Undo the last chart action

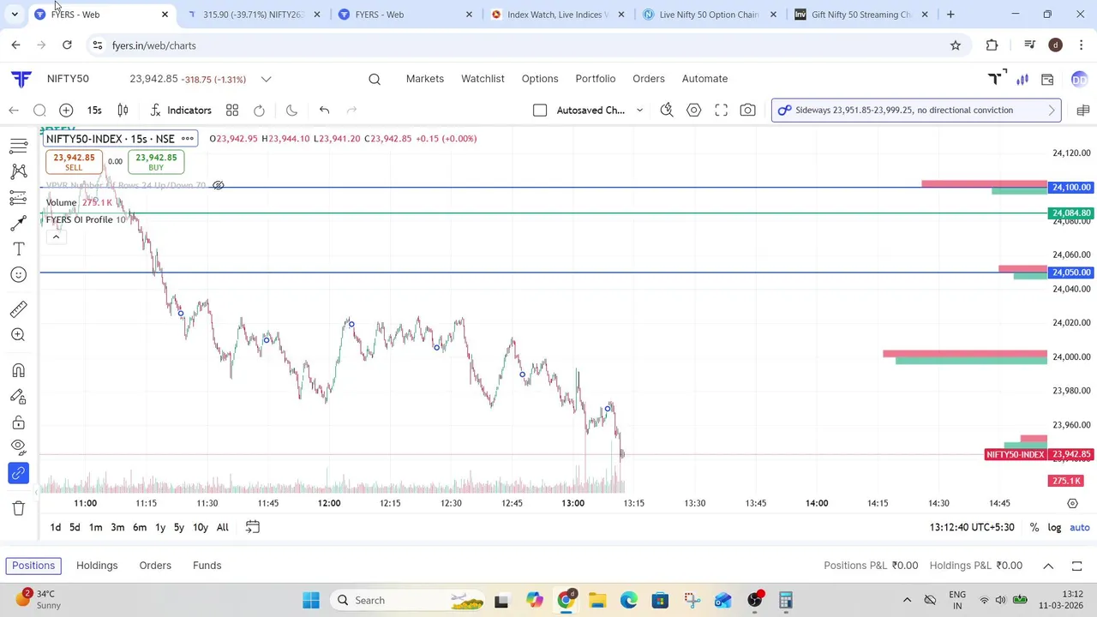(324, 110)
